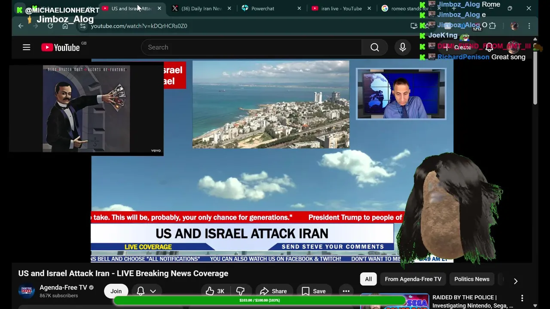The width and height of the screenshot is (550, 309).
Task: Open site information icon beside URL
Action: click(82, 26)
